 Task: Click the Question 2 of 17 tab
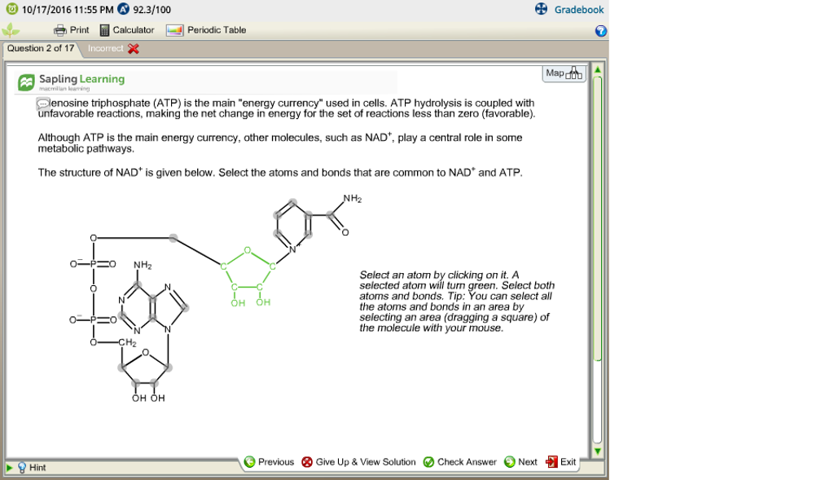(x=39, y=48)
